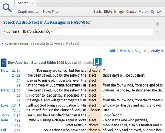This screenshot has width=165, height=133.
Task: Click Make Filter
Action: (x=51, y=11)
